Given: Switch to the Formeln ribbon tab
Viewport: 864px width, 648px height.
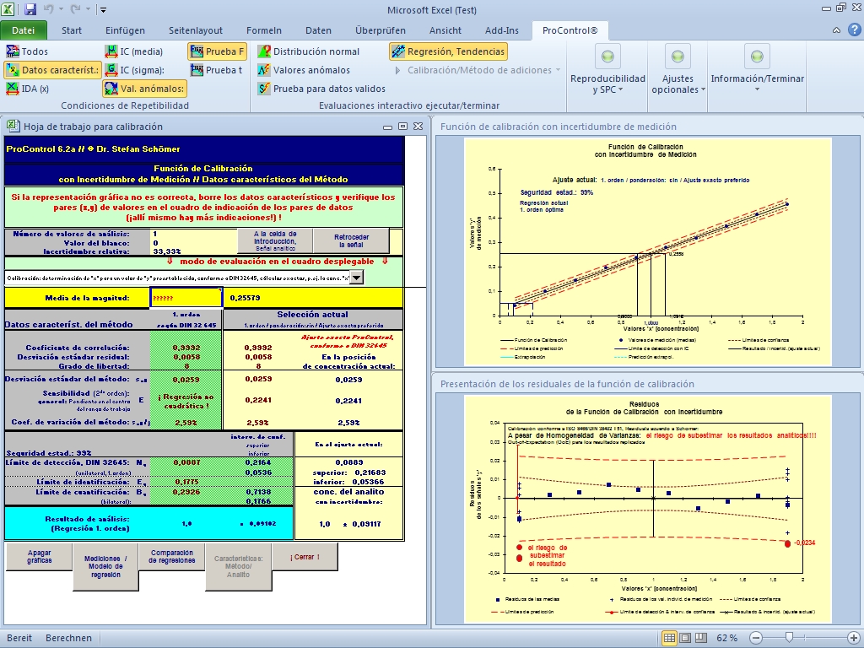Looking at the screenshot, I should (264, 30).
